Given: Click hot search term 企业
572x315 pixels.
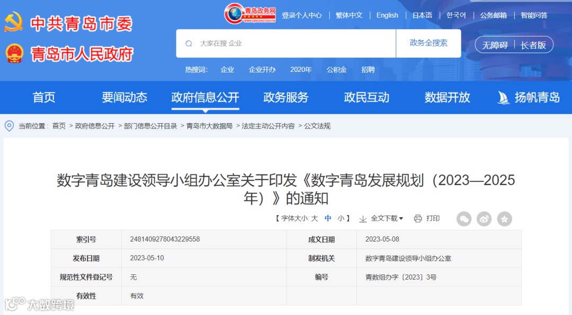Looking at the screenshot, I should click(x=227, y=70).
